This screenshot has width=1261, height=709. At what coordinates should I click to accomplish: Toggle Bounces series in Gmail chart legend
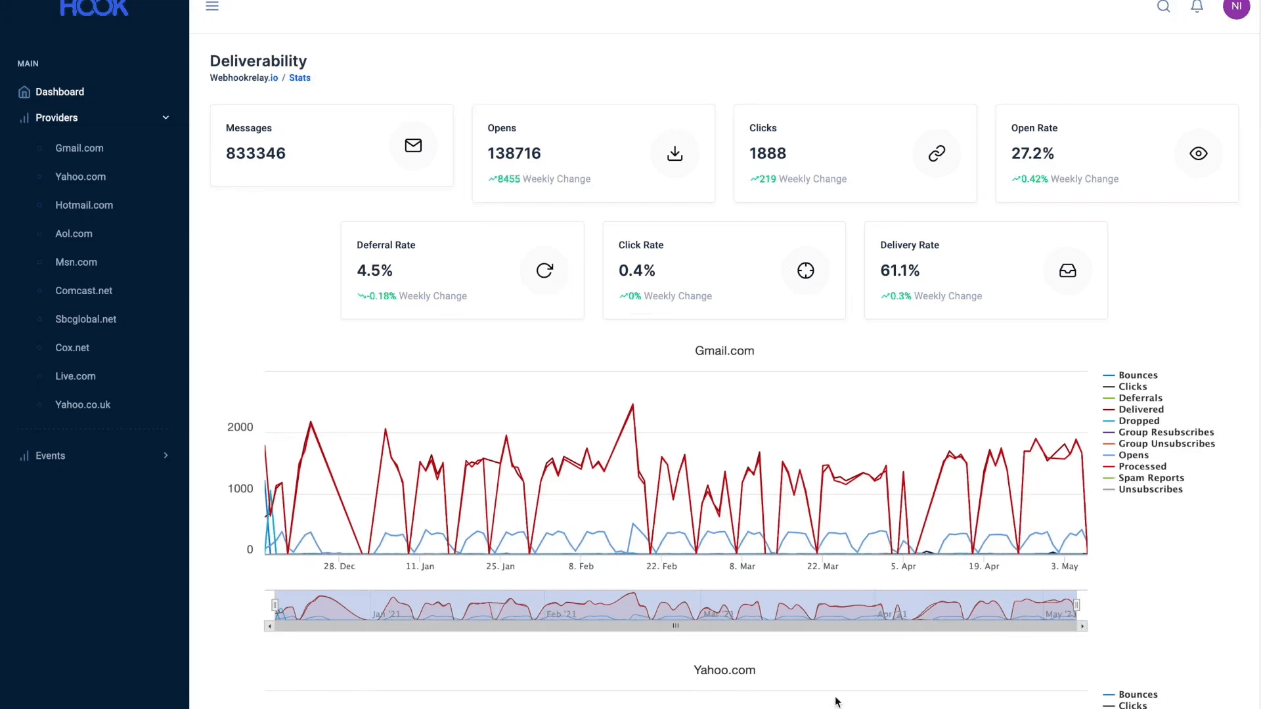(1138, 376)
